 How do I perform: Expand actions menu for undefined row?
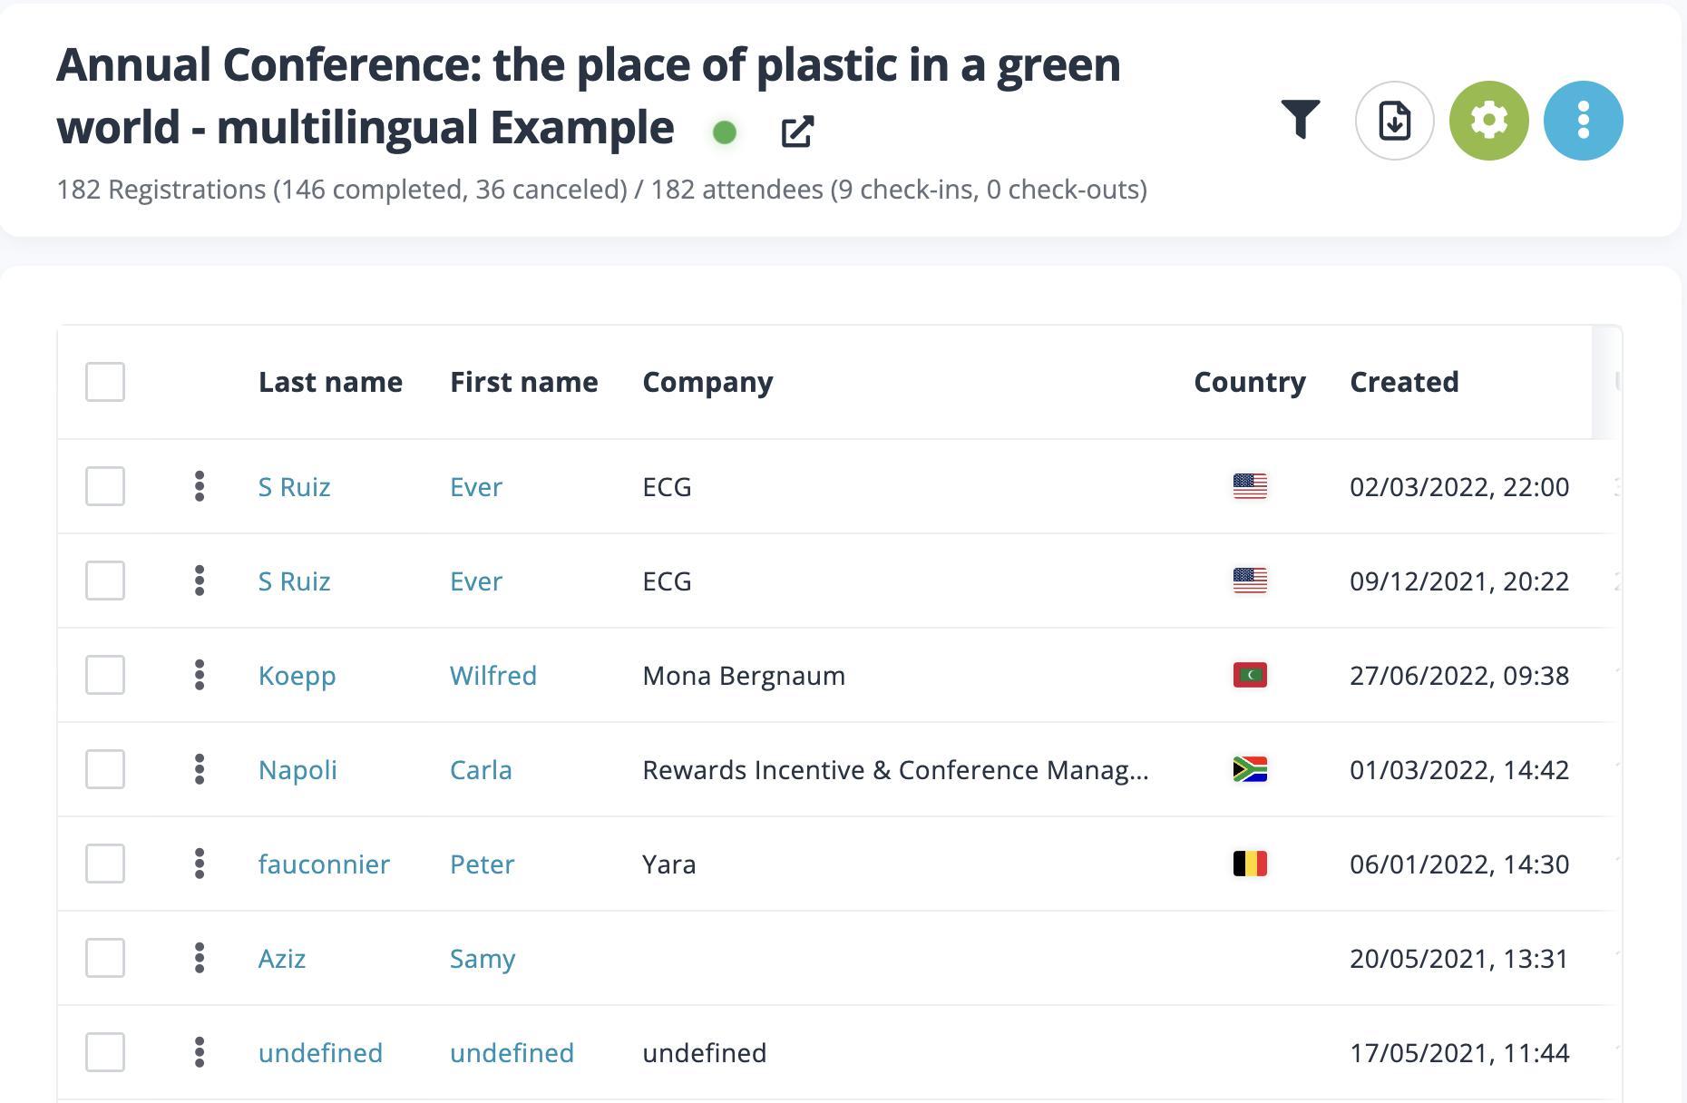(200, 1052)
